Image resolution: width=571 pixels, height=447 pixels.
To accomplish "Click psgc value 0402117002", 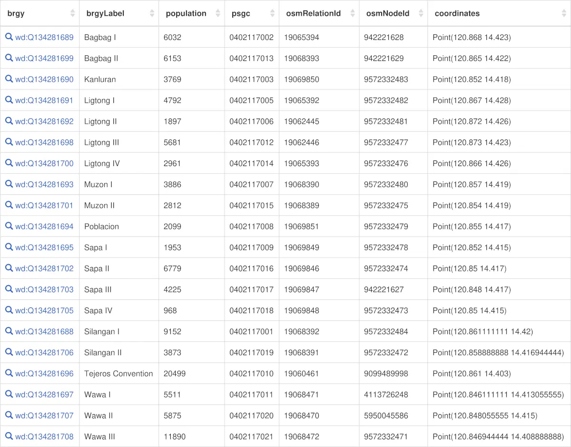I will [251, 37].
